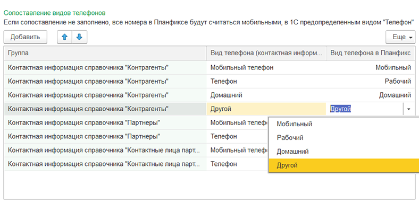This screenshot has width=419, height=203.
Task: Expand the Другой combo box arrow
Action: tap(409, 109)
